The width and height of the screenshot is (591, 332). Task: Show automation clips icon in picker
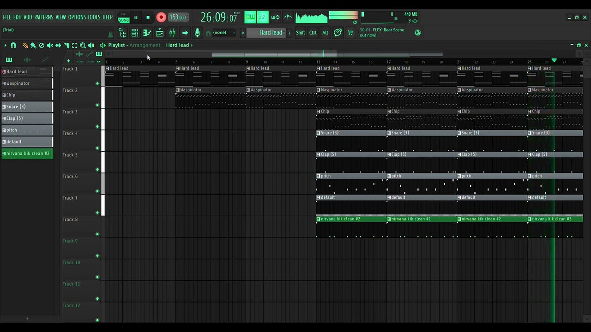pos(45,59)
